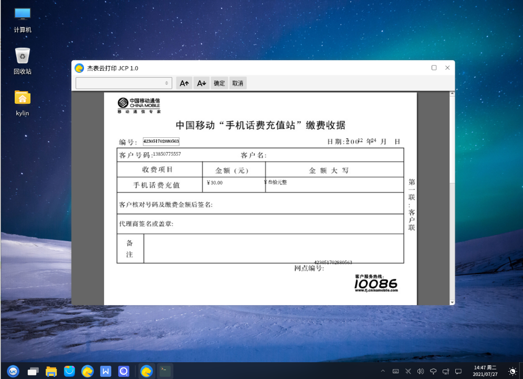The height and width of the screenshot is (379, 523).
Task: Click the JCP app icon in title bar
Action: (79, 68)
